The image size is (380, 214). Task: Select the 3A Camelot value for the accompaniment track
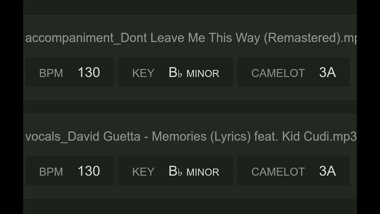(327, 73)
